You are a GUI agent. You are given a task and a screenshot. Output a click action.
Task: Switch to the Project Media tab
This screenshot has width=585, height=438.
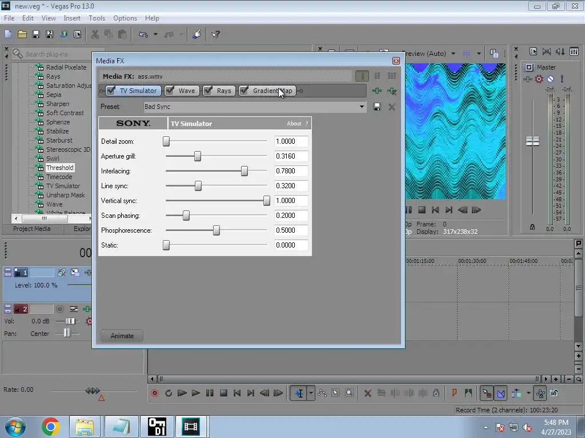pyautogui.click(x=32, y=229)
